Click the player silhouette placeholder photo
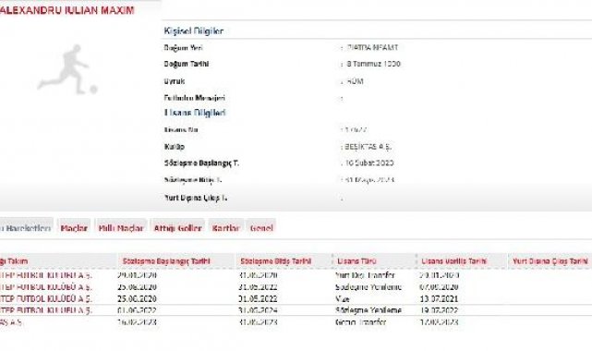Screen dimensions: 592x351 (67, 70)
